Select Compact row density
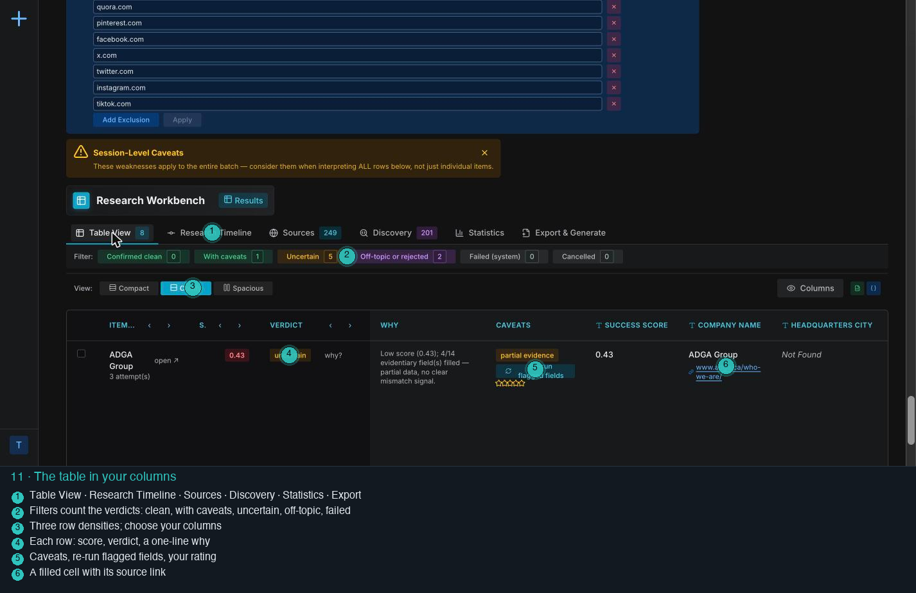This screenshot has width=916, height=593. (x=129, y=288)
